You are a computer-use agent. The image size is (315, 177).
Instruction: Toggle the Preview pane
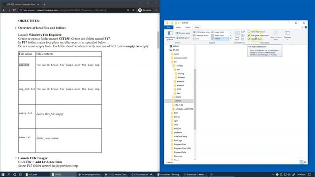(183, 33)
